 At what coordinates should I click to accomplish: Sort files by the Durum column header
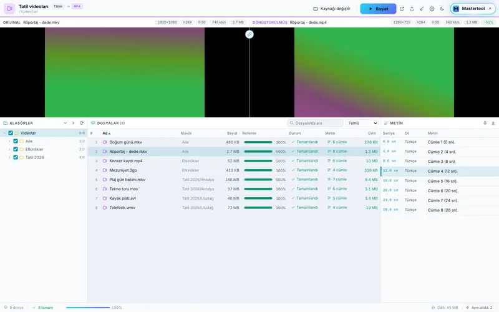click(294, 133)
